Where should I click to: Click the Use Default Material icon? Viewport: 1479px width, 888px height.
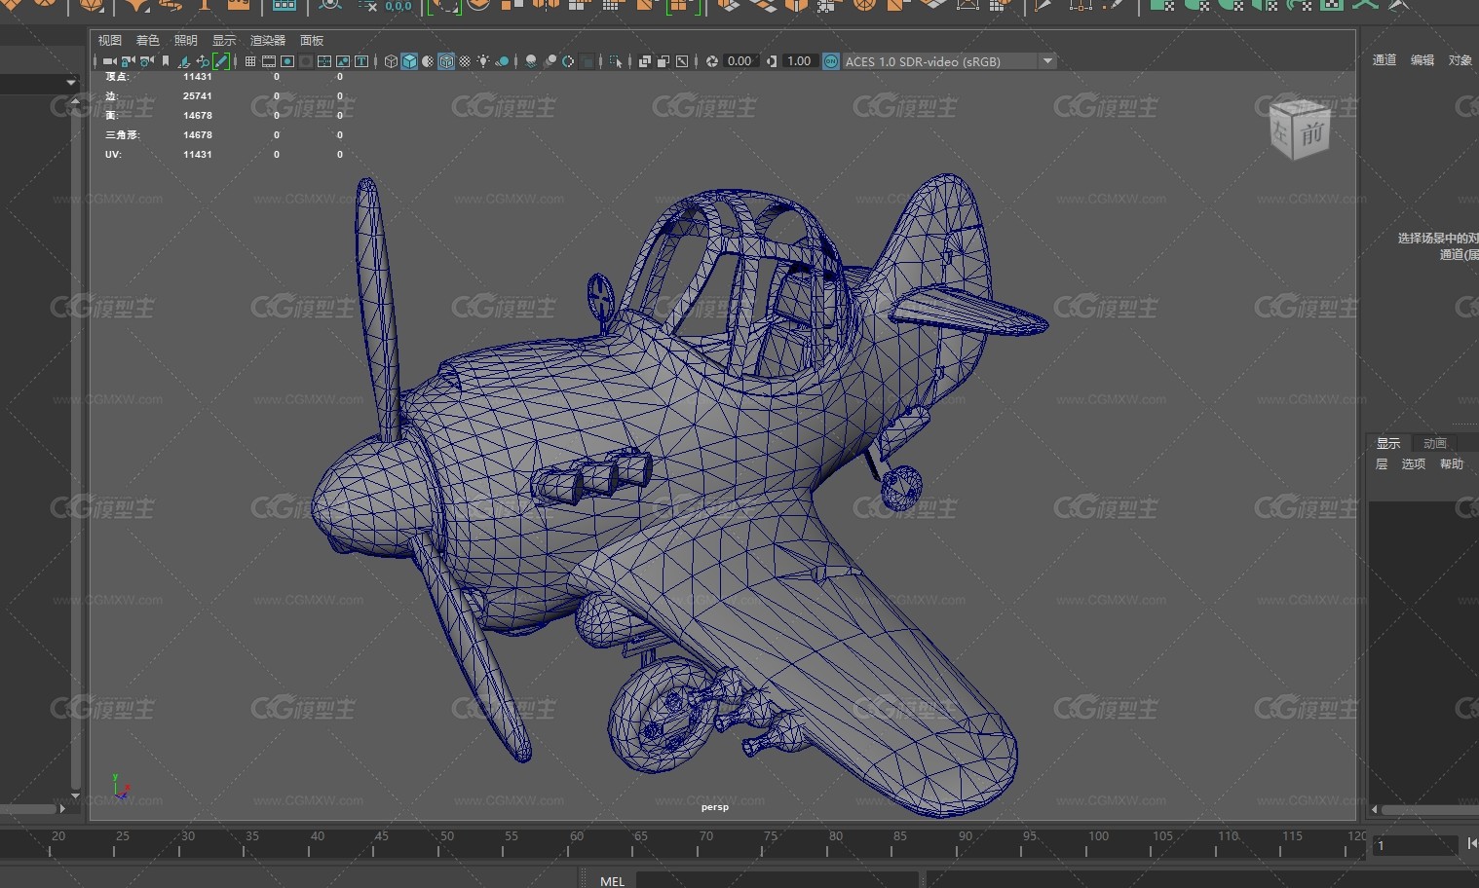(x=428, y=61)
